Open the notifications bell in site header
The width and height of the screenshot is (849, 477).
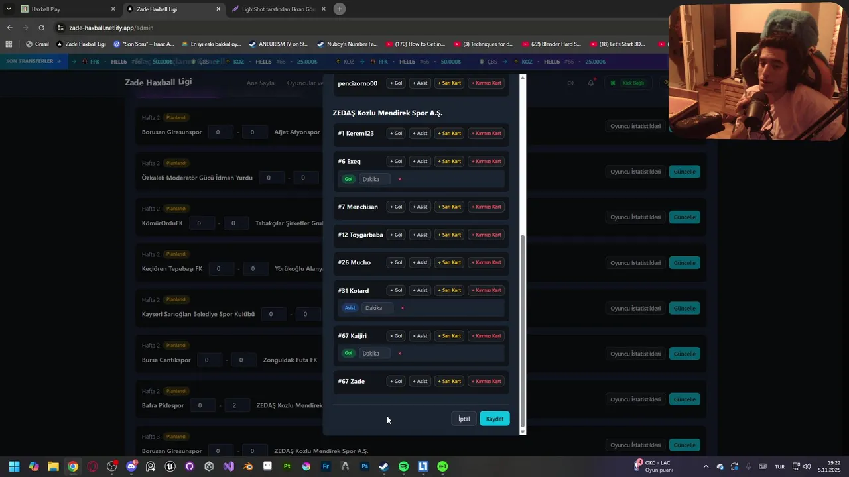click(590, 83)
